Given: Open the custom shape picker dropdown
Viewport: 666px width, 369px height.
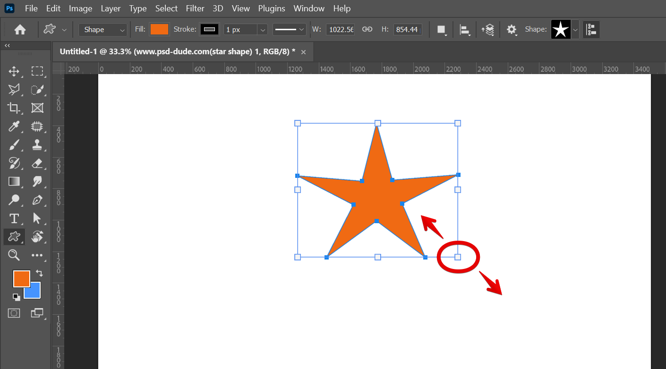Looking at the screenshot, I should click(575, 29).
